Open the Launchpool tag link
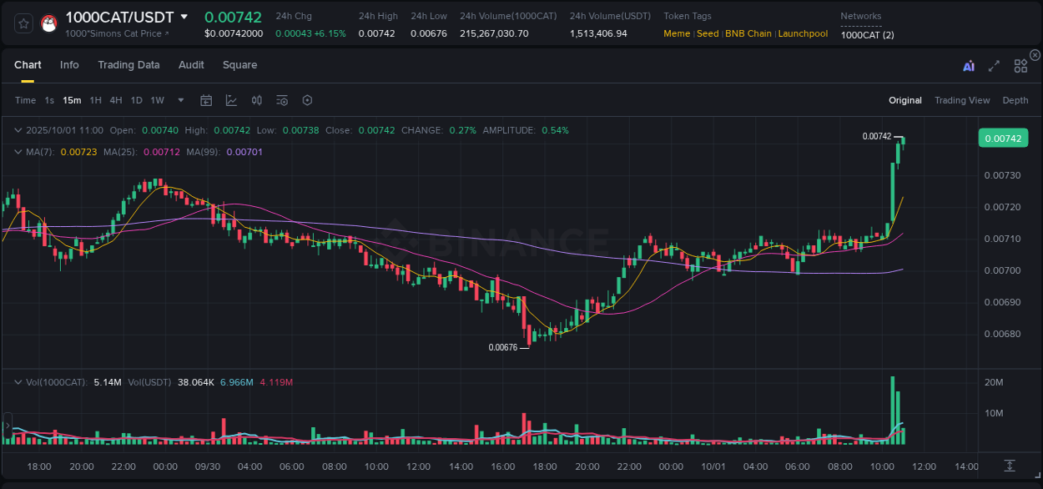 (803, 33)
